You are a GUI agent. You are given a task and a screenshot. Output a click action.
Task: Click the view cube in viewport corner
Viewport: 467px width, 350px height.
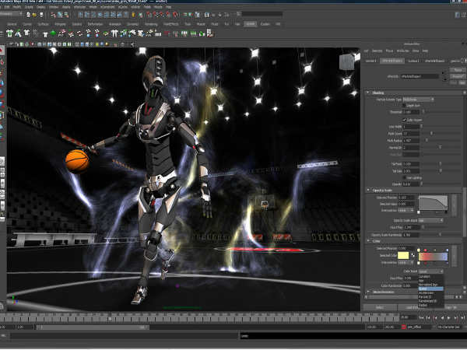347,62
